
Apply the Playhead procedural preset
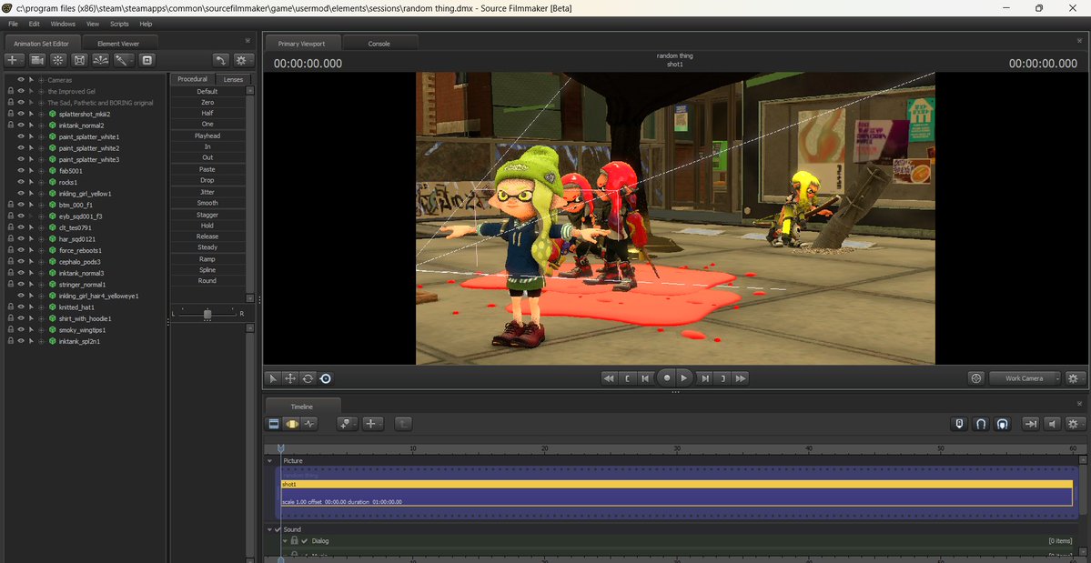click(207, 136)
